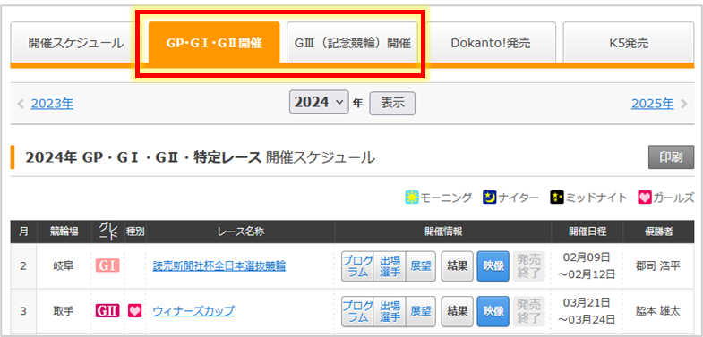
Task: Open 展望 for 全日本選抜競輪
Action: (421, 266)
